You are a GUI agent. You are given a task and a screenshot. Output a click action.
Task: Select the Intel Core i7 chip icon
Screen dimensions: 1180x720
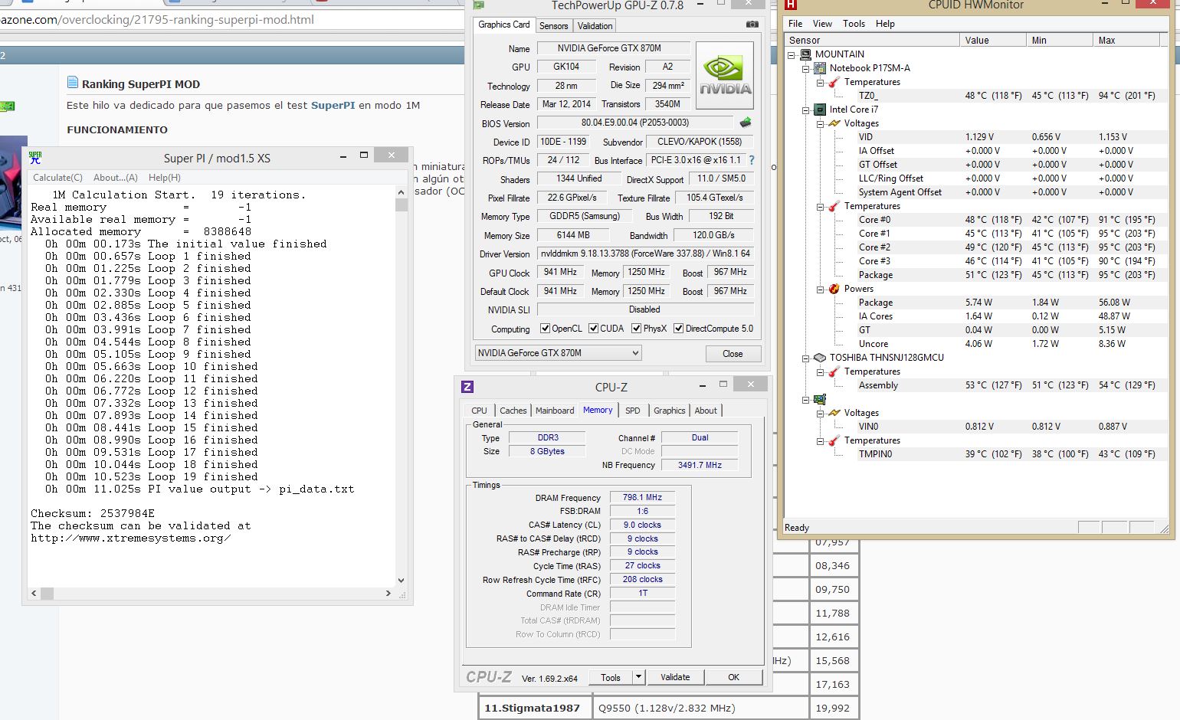[x=819, y=110]
